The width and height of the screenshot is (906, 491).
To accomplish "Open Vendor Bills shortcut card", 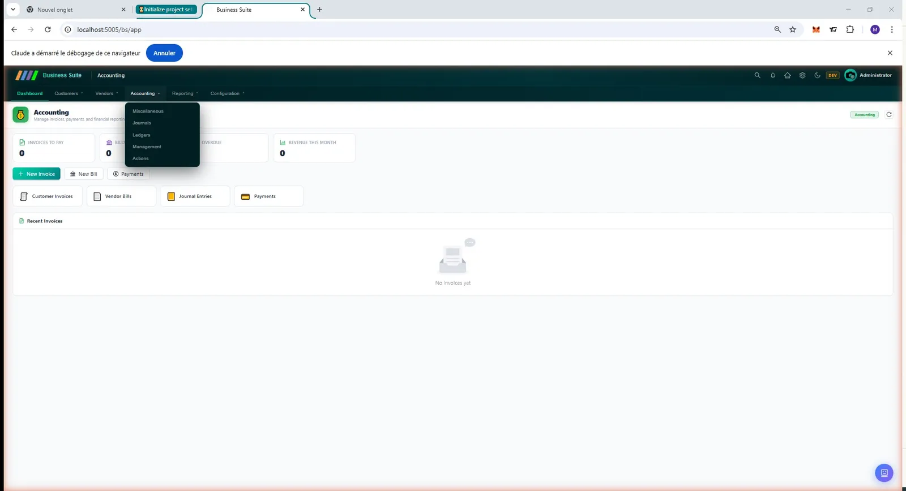I will coord(121,196).
